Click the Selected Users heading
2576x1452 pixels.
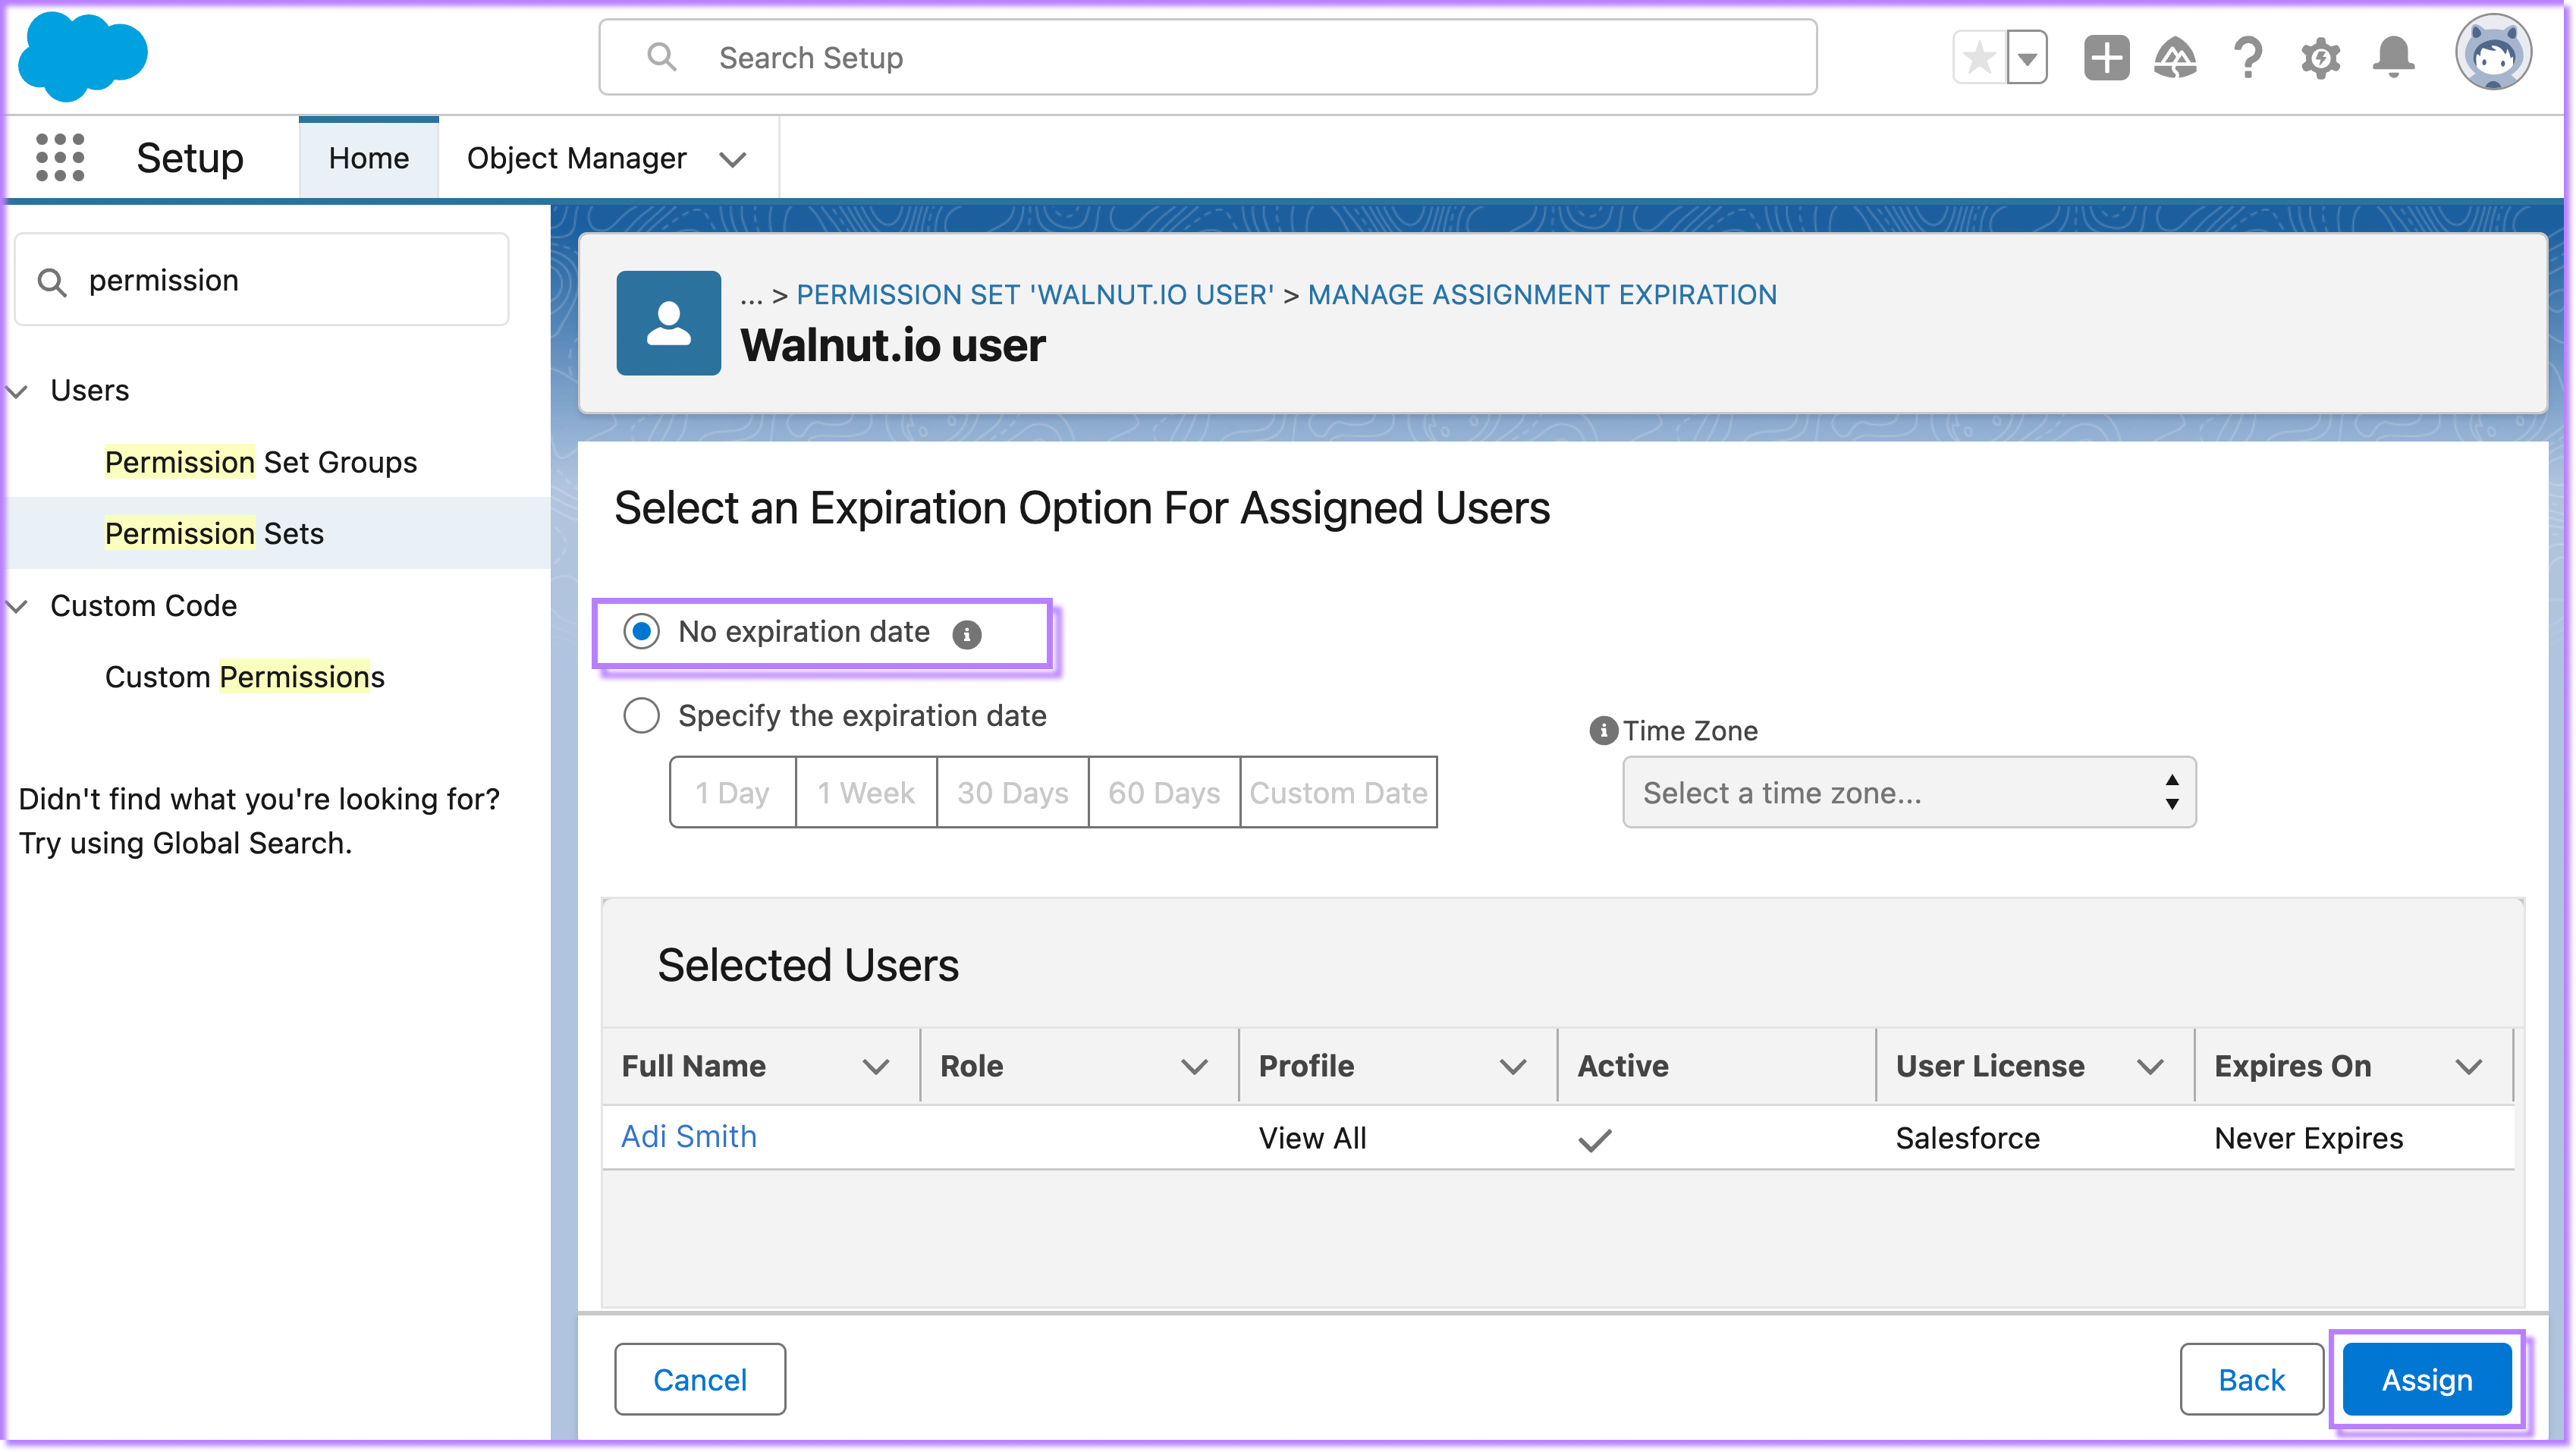[808, 966]
